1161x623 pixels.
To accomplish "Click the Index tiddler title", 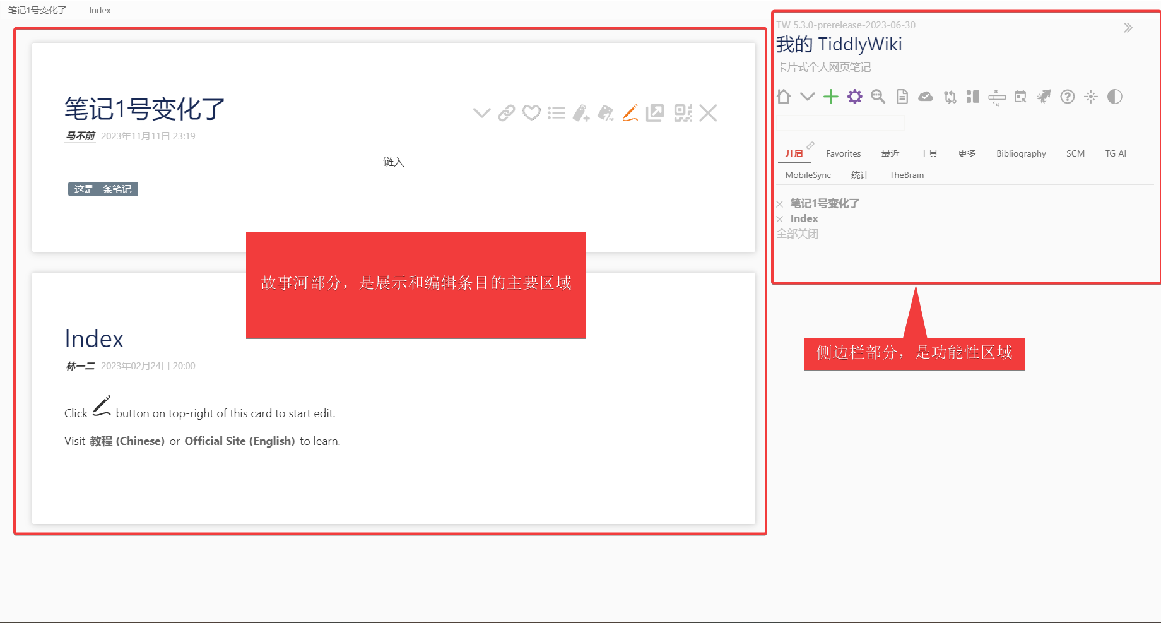I will pos(94,339).
